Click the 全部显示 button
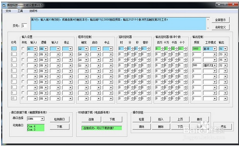Image resolution: width=239 pixels, height=146 pixels. coord(220,20)
